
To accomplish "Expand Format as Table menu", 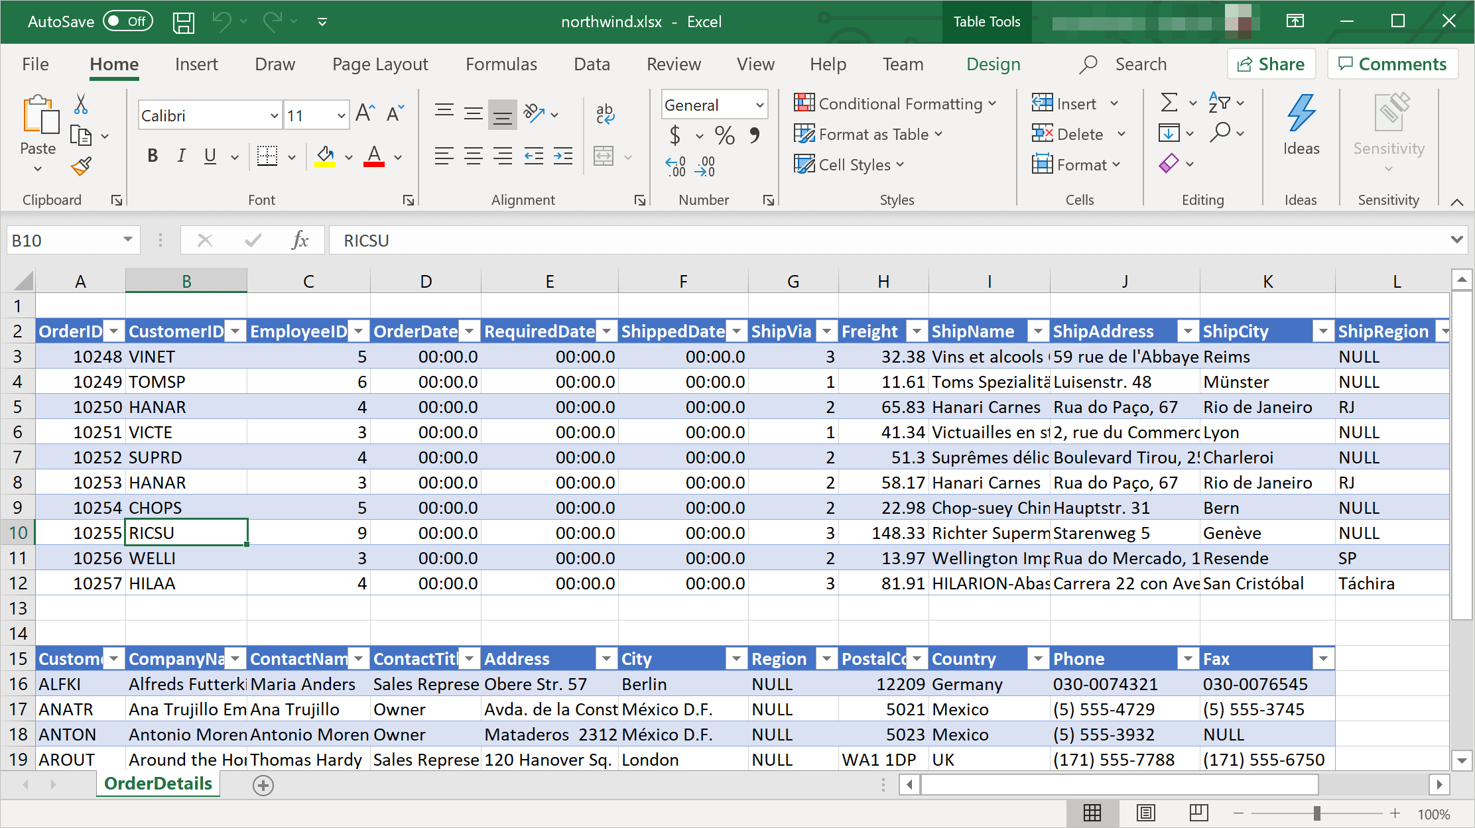I will point(868,134).
